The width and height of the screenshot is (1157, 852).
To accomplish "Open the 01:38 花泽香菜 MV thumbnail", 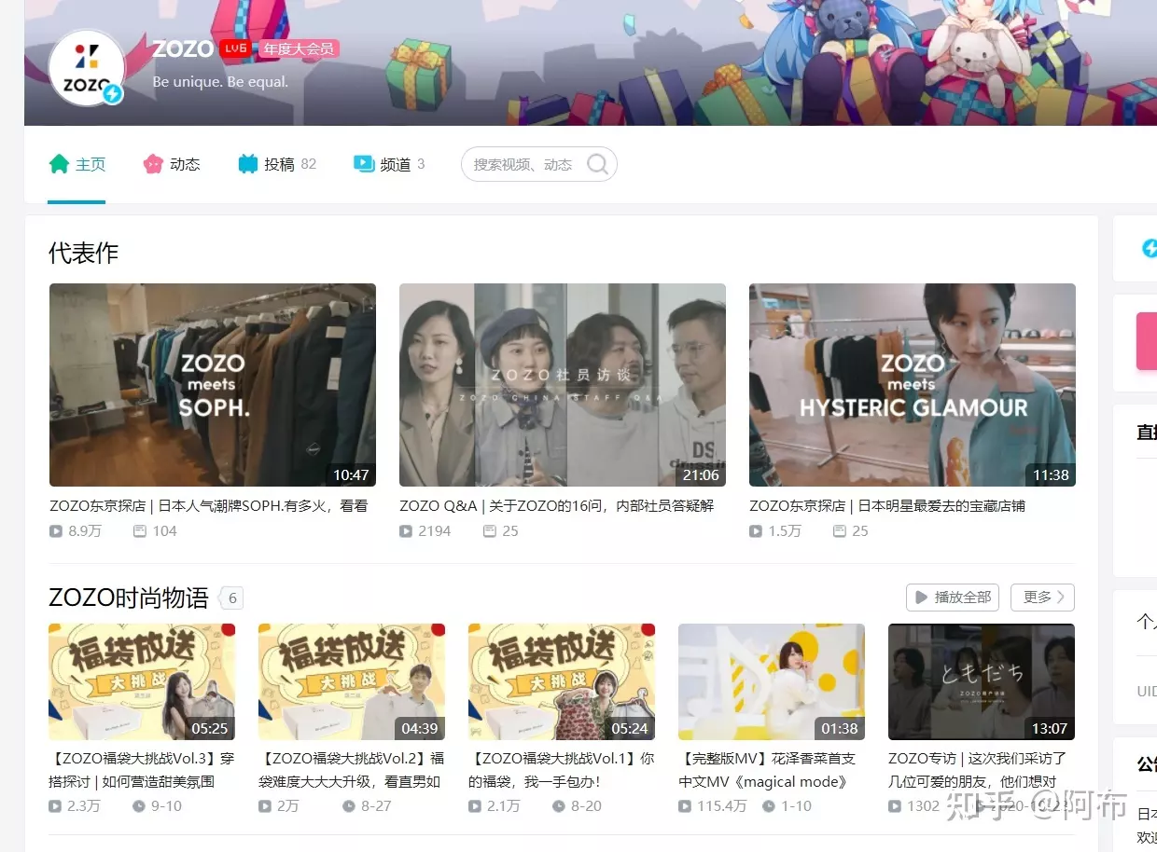I will click(x=772, y=681).
